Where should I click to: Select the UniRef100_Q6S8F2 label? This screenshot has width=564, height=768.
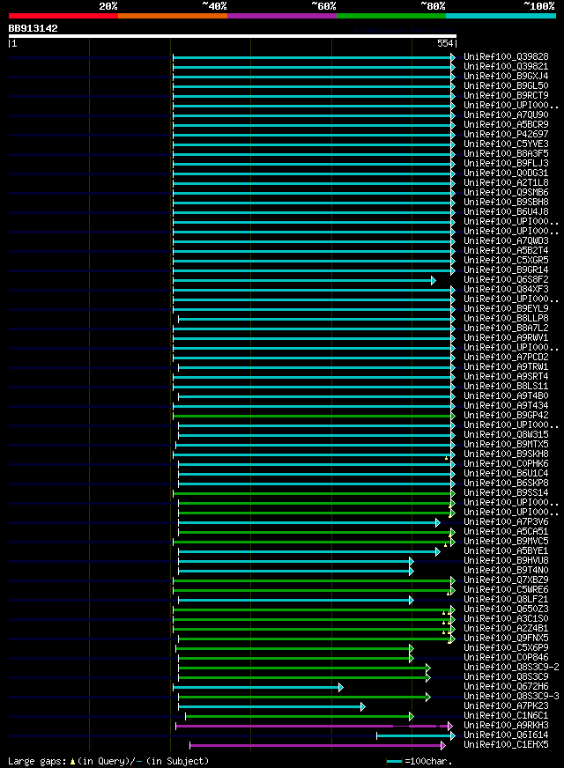[506, 280]
